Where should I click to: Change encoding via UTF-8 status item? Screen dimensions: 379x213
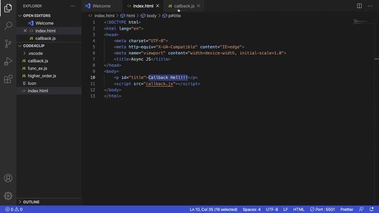272,209
